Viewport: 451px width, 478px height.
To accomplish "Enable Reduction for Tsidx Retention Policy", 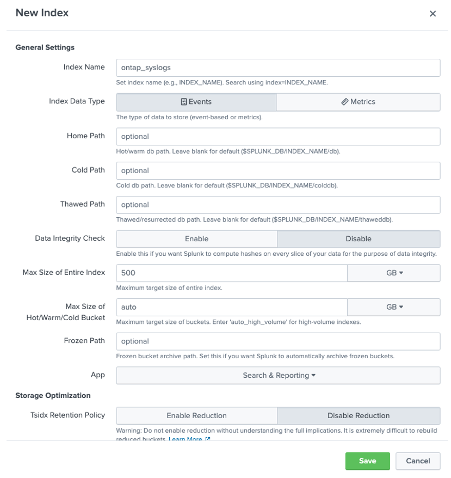I will point(196,415).
